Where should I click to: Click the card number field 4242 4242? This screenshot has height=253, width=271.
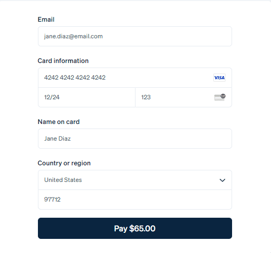135,78
